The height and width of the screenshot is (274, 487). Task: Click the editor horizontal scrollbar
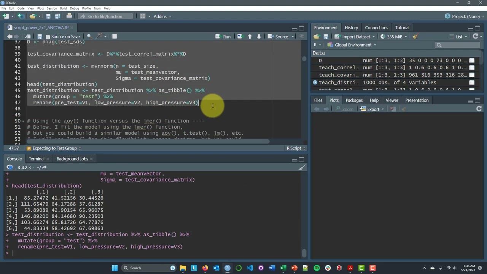148,142
